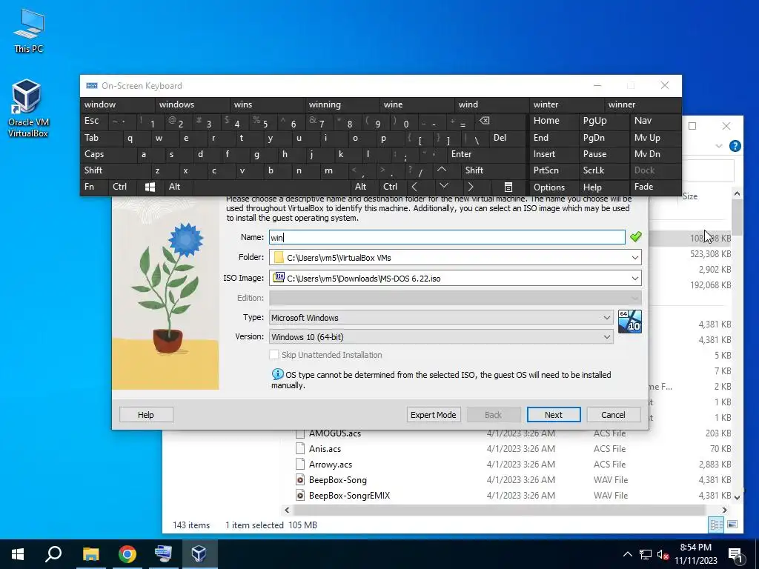Image resolution: width=759 pixels, height=569 pixels.
Task: Click the wizard Help button
Action: (x=146, y=415)
